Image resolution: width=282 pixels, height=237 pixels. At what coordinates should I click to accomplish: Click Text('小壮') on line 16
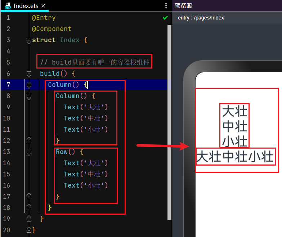point(86,185)
